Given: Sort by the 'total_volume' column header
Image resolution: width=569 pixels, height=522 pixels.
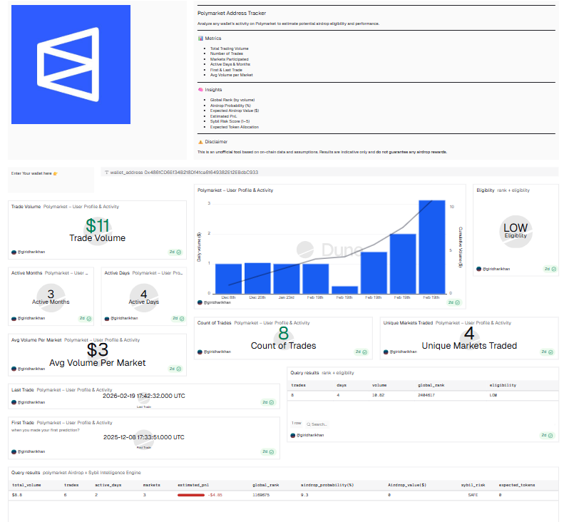Looking at the screenshot, I should pos(26,485).
